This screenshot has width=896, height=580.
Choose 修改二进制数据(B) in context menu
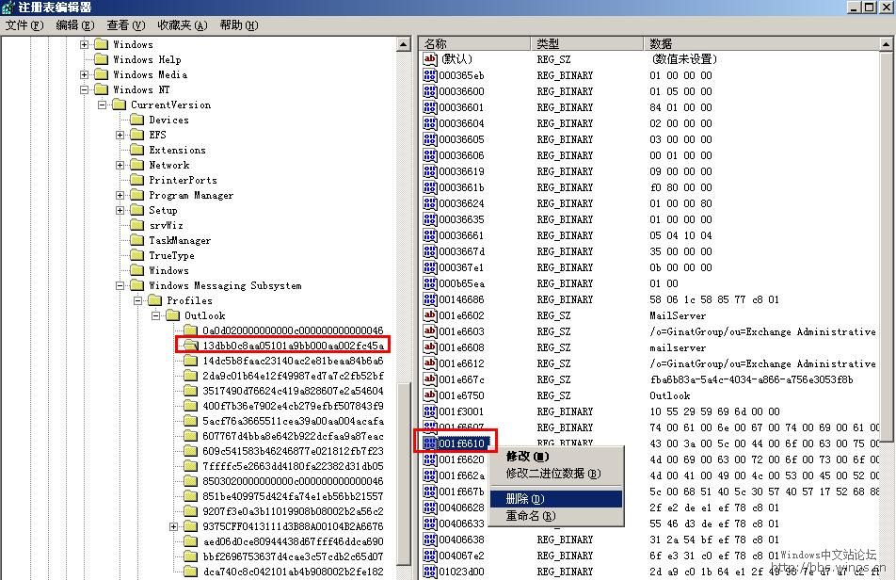(x=552, y=474)
